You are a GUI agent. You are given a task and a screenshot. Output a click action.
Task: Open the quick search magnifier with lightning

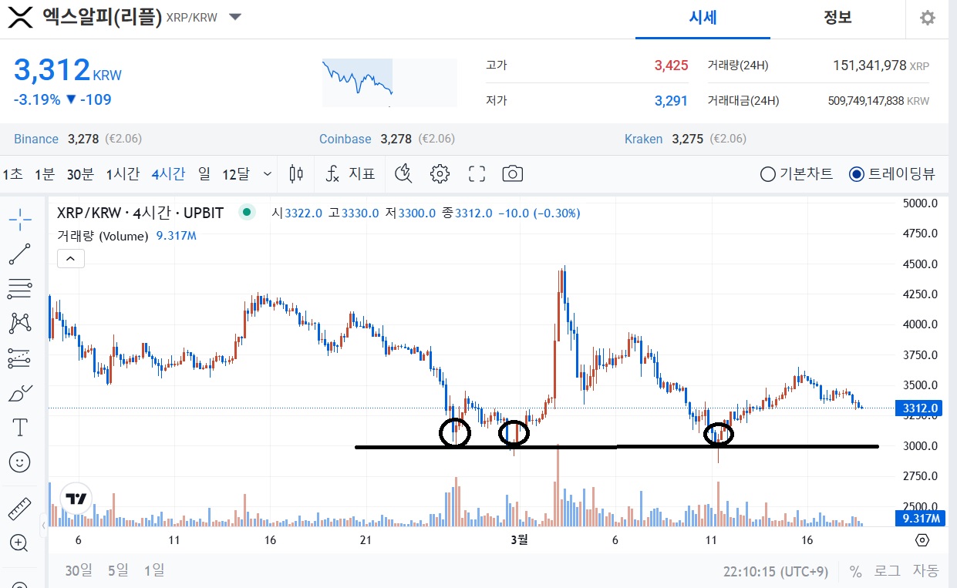pyautogui.click(x=403, y=173)
